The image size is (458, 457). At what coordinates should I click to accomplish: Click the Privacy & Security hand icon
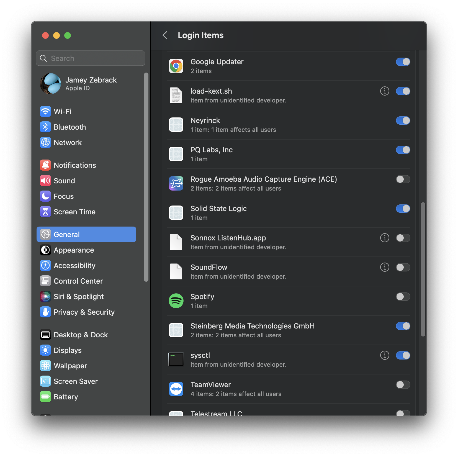(45, 312)
